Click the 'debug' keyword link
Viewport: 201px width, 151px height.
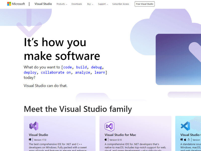[x=96, y=67]
